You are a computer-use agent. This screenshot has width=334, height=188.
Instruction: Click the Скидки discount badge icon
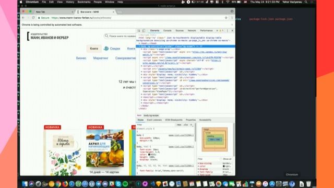[x=106, y=49]
